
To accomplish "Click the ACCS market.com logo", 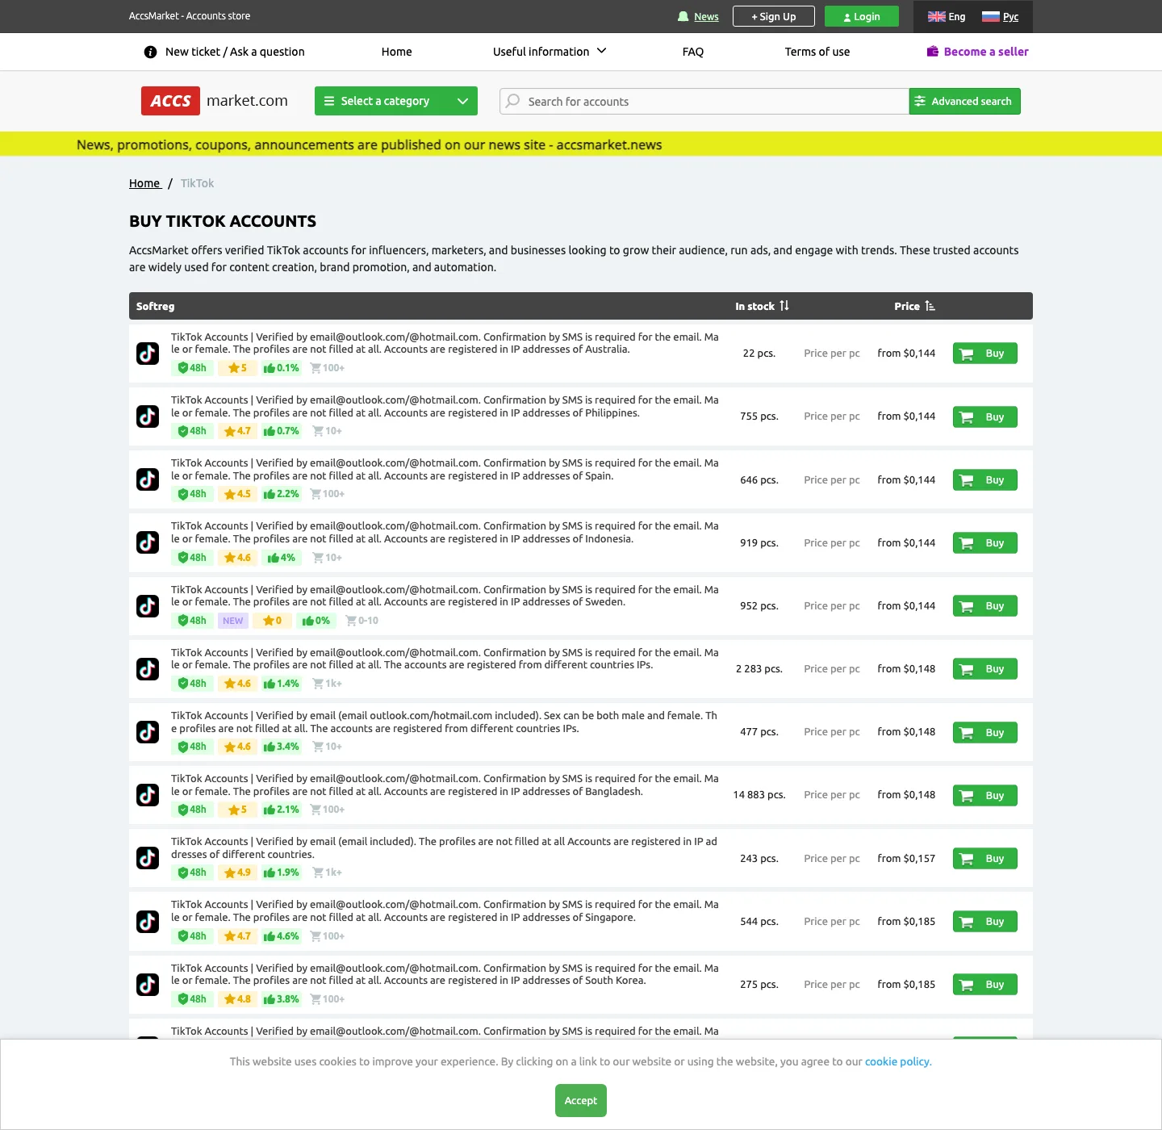I will [x=215, y=101].
